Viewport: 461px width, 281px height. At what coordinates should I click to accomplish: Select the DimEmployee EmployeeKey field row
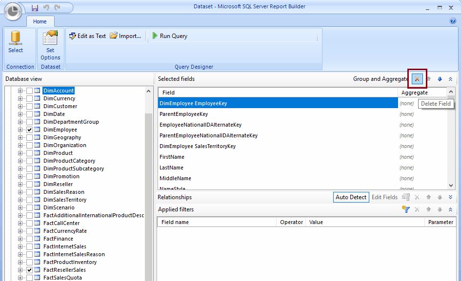[x=278, y=103]
